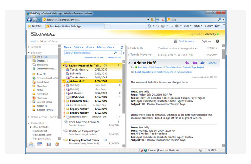Open the IE Tools menu
251x164 pixels.
point(209,26)
